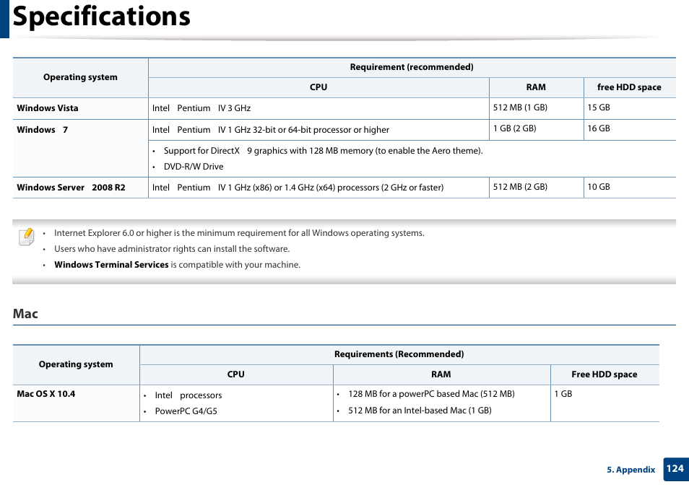Click the Operating system header in Windows table

coord(80,77)
